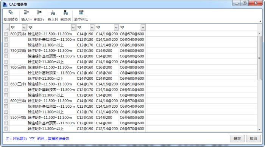This screenshot has width=265, height=147.
Task: Select cell C12@160 in the row below 700(三排)
Action: 85,73
